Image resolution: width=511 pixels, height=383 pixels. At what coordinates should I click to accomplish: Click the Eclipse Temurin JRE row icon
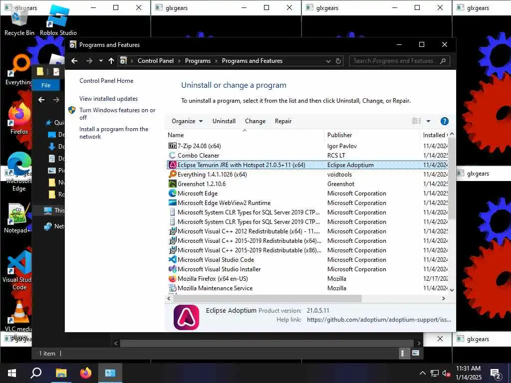pyautogui.click(x=172, y=165)
